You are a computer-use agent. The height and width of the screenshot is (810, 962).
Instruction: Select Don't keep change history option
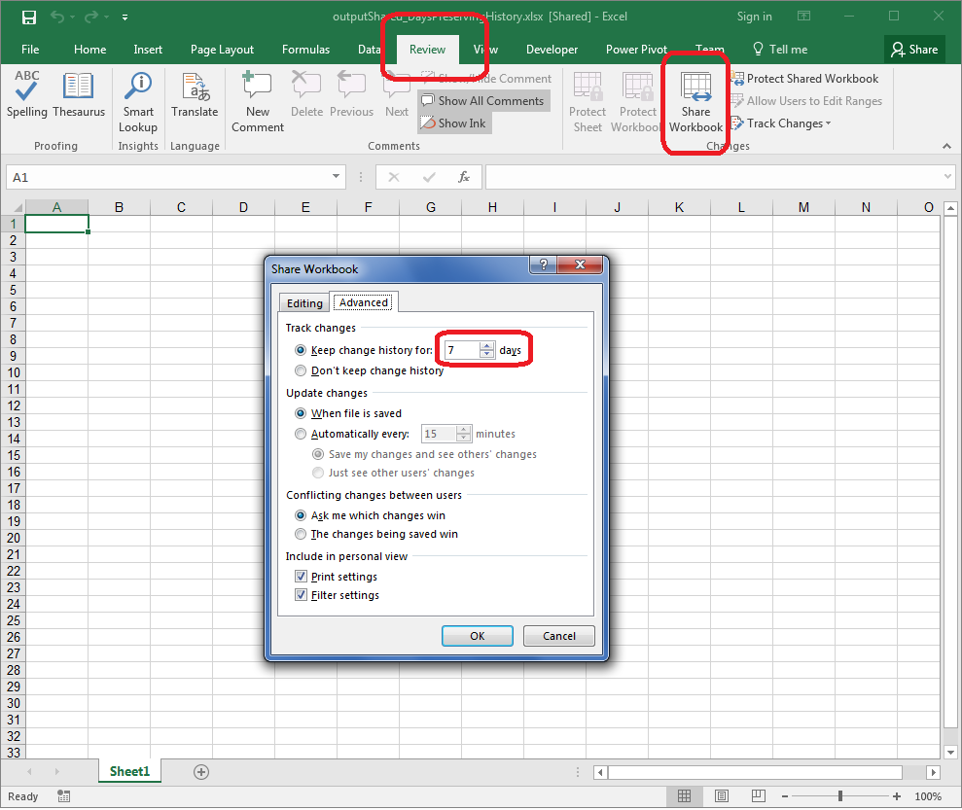click(x=301, y=370)
